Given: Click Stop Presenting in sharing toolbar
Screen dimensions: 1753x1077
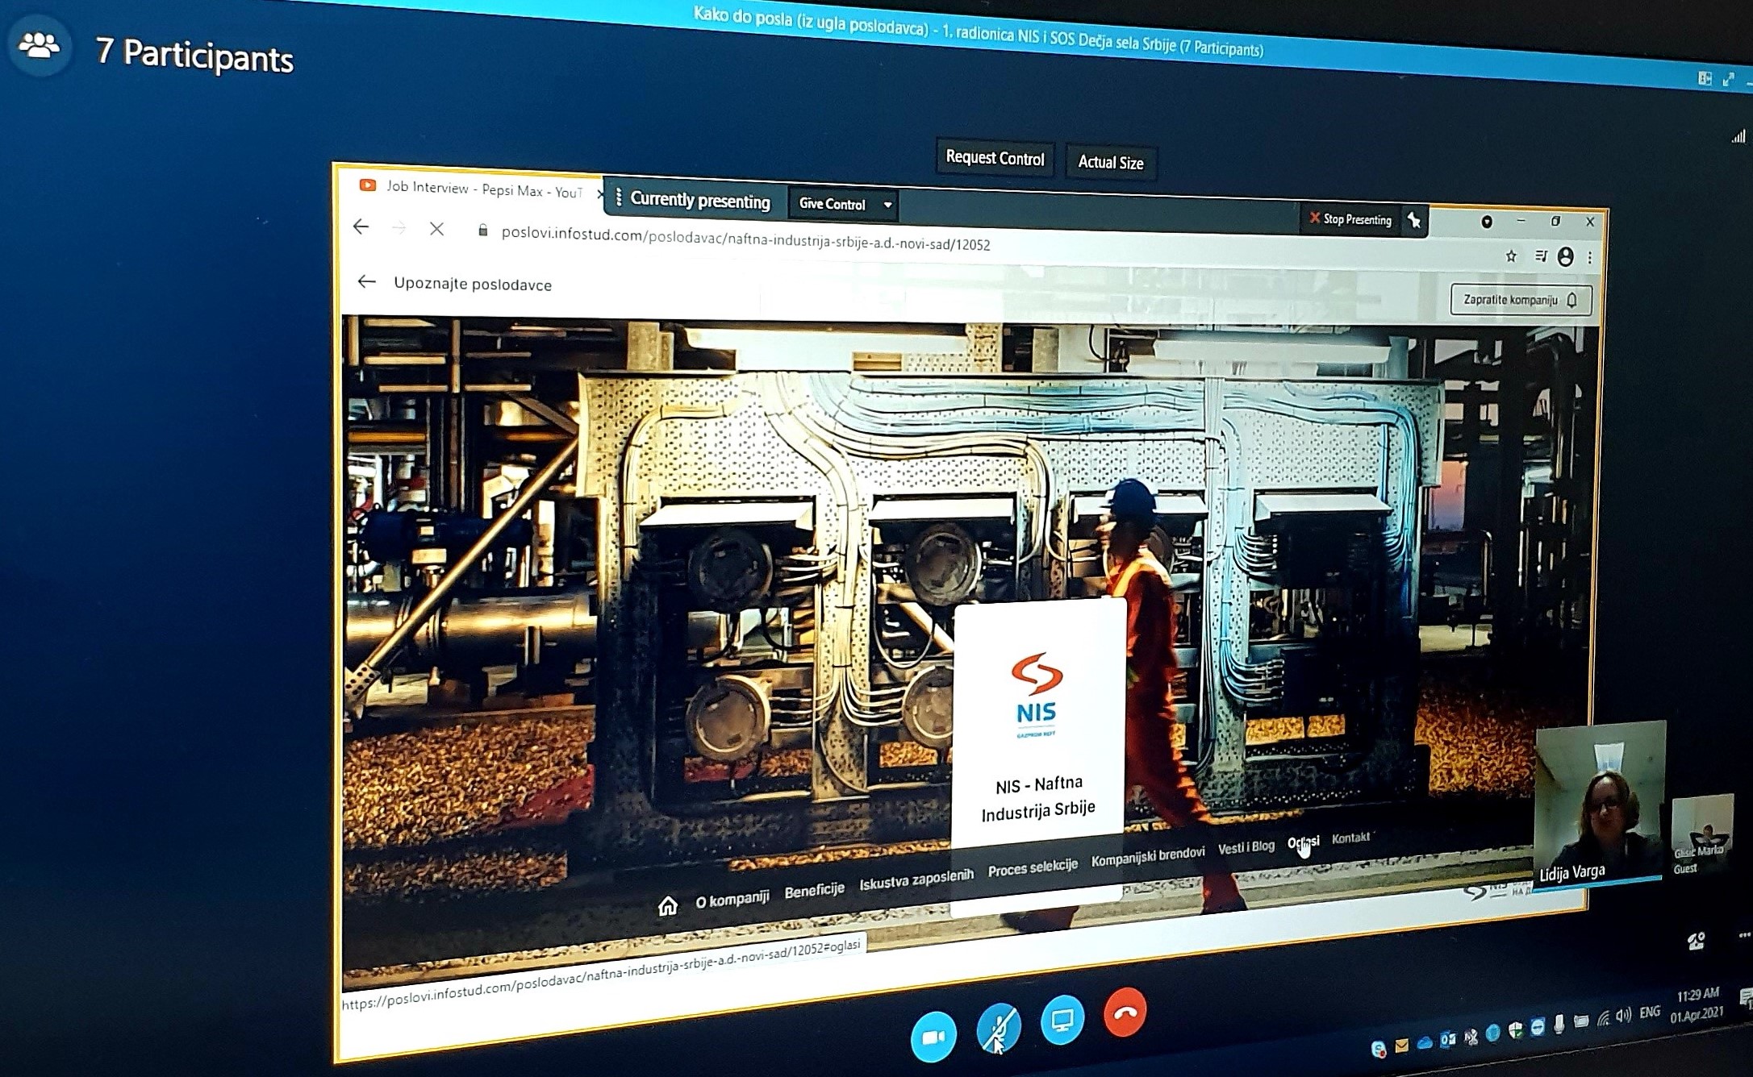Looking at the screenshot, I should coord(1350,219).
